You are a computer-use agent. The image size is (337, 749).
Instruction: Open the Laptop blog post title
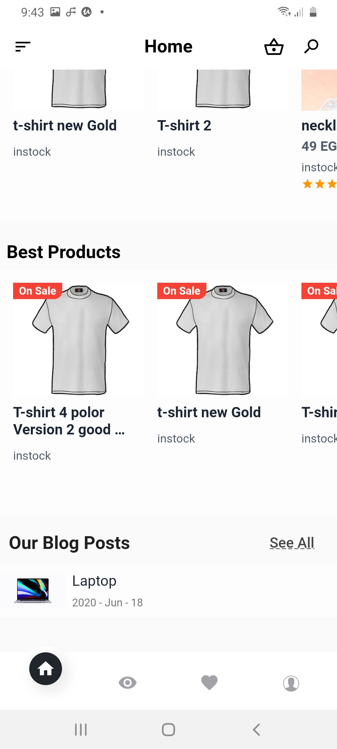coord(94,581)
